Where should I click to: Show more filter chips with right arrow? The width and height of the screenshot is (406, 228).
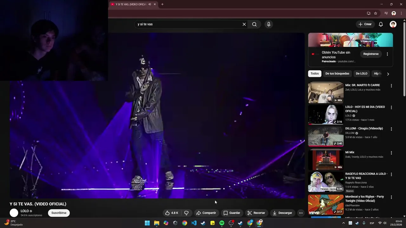pyautogui.click(x=388, y=74)
